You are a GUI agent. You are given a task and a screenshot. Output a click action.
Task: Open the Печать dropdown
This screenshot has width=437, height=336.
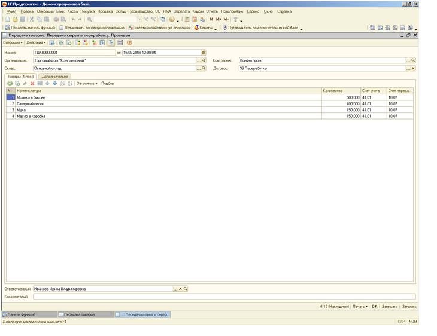coord(360,306)
